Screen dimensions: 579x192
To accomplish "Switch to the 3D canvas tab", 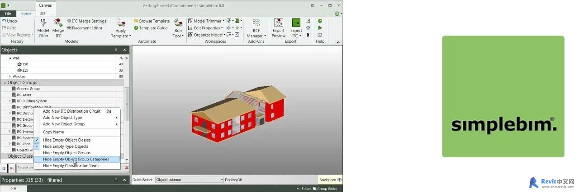I will click(43, 14).
